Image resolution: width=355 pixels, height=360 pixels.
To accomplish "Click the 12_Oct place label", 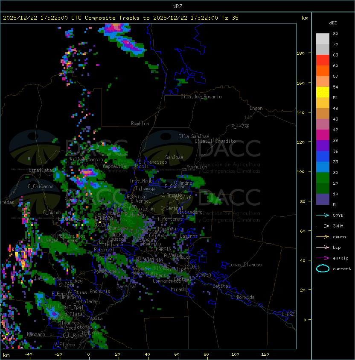I will (x=192, y=267).
